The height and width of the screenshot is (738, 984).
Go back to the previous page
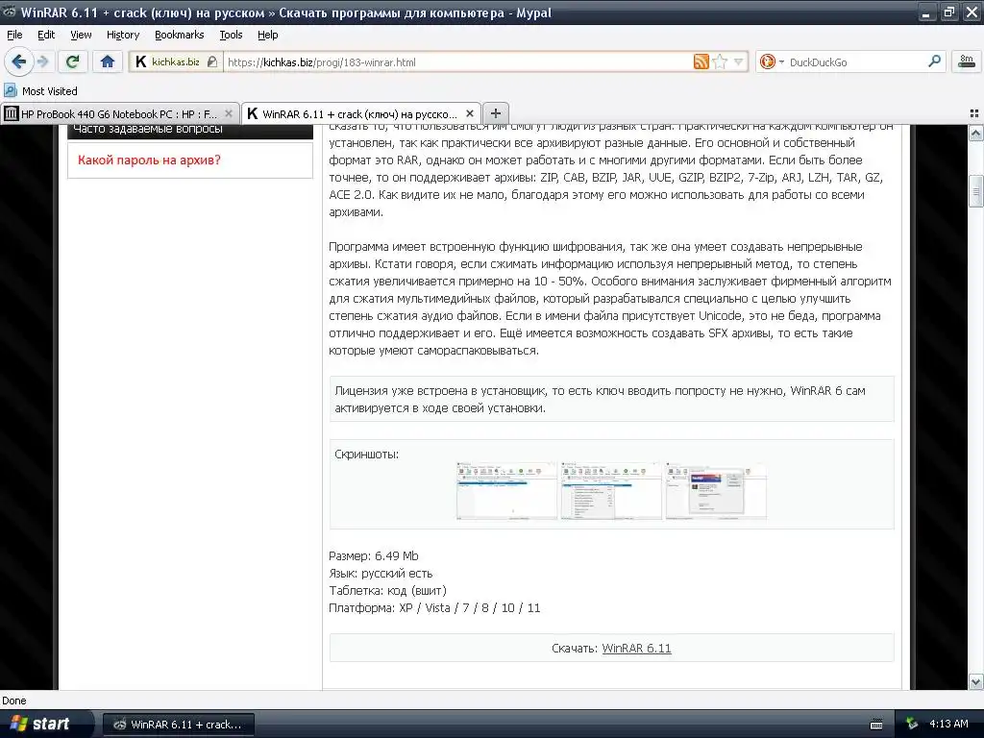pos(18,61)
